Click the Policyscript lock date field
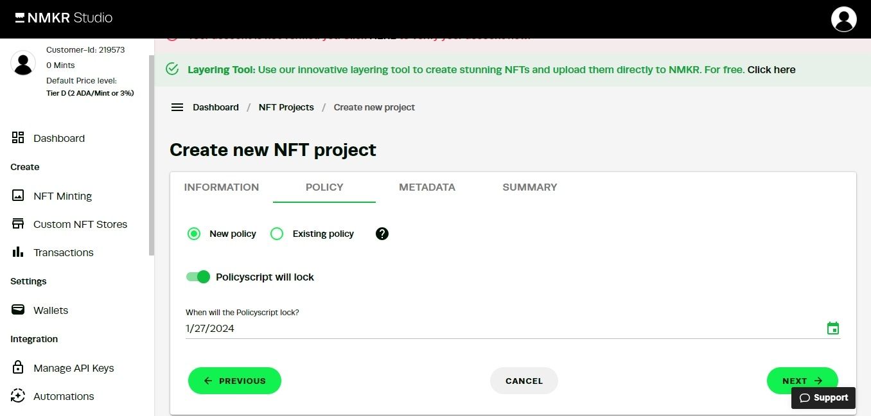 tap(501, 329)
